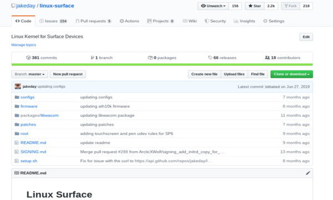Screen dimensions: 333x200
Task: View the Insights tab
Action: tap(244, 21)
